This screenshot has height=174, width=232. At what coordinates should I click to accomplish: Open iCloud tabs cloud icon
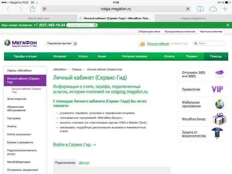click(213, 9)
